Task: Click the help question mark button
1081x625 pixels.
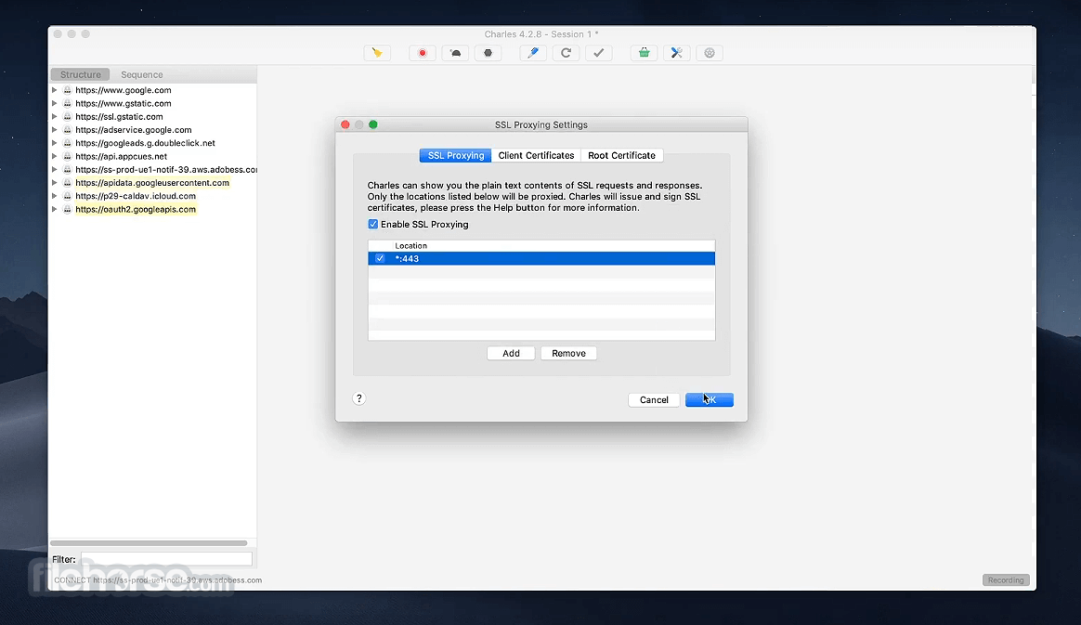Action: click(358, 398)
